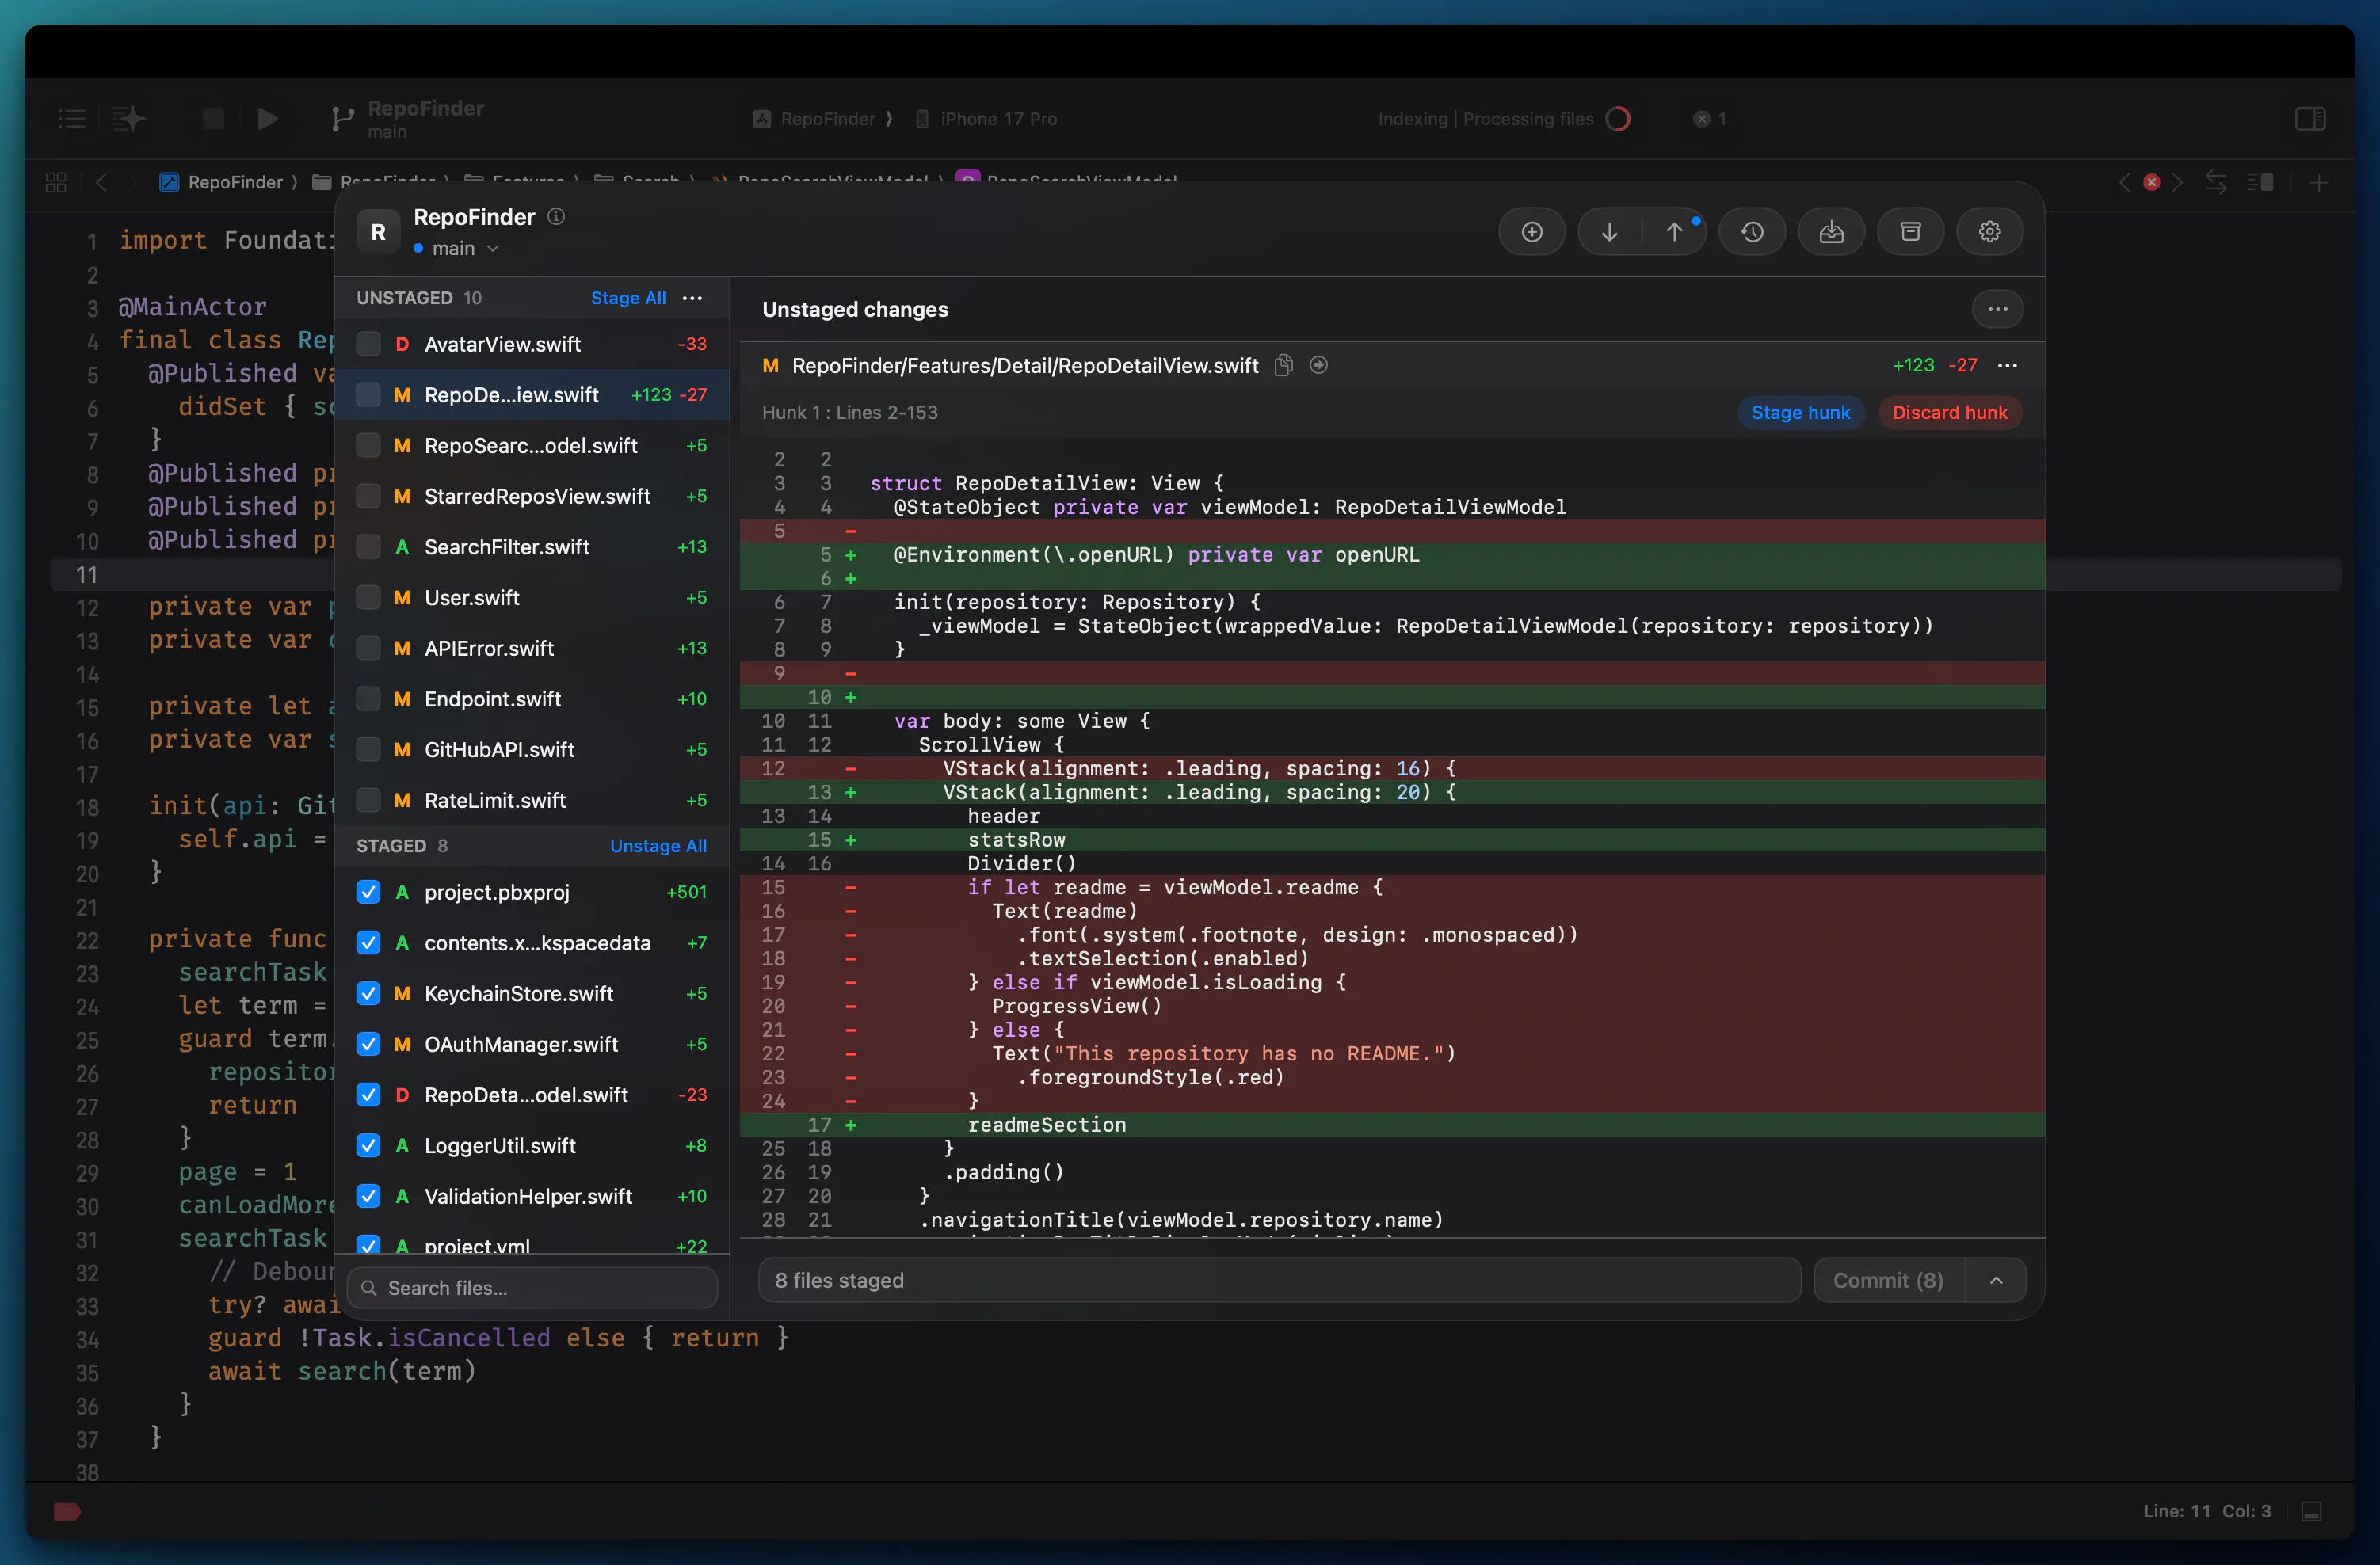The image size is (2380, 1565).
Task: Open source control settings gear
Action: point(1990,232)
